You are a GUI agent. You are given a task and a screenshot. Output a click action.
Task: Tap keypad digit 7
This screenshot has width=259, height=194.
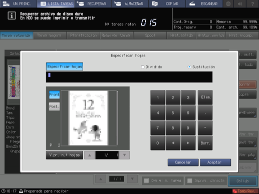(x=158, y=128)
